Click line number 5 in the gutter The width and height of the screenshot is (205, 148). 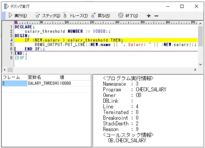(x=11, y=44)
